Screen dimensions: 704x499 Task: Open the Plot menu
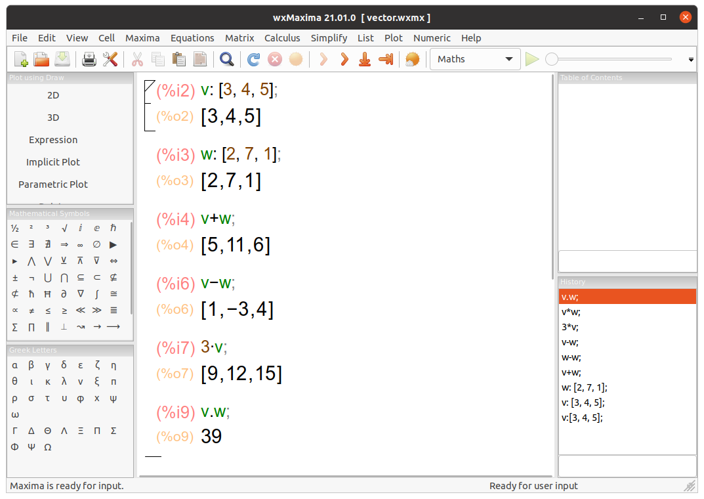pos(394,37)
